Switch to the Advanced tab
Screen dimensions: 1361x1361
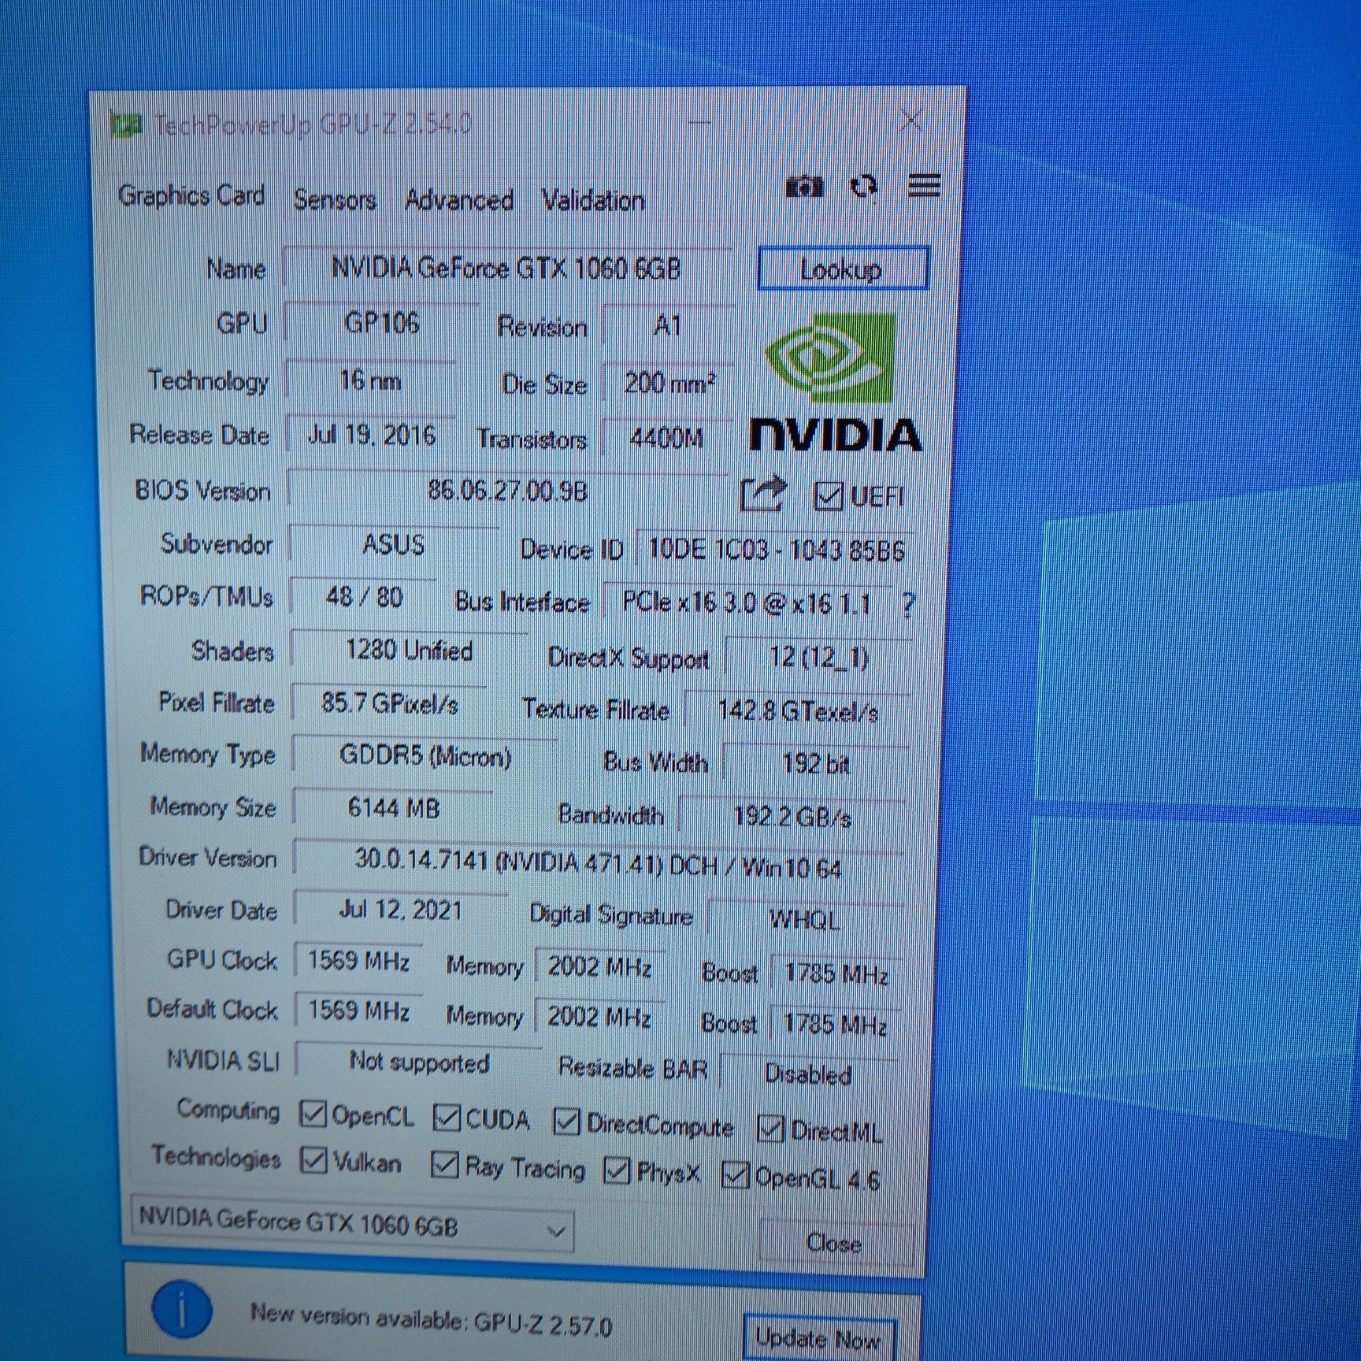pyautogui.click(x=459, y=200)
